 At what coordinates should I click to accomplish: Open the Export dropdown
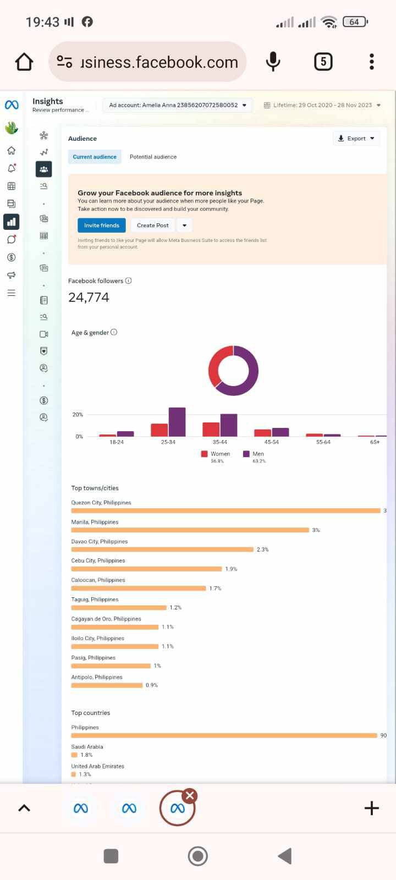pos(356,139)
